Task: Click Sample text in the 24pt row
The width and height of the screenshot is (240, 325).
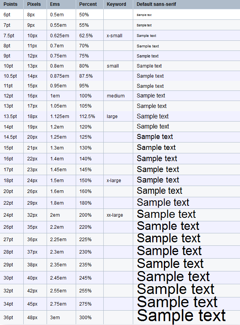Action: [x=166, y=214]
